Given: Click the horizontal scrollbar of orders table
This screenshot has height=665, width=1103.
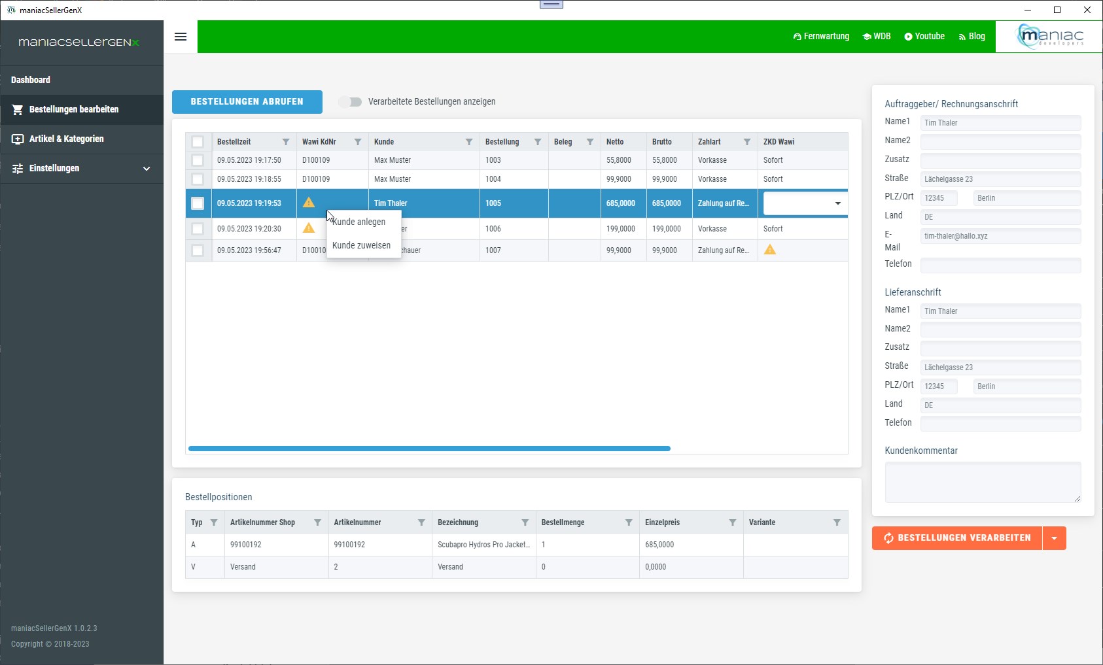Looking at the screenshot, I should click(x=429, y=449).
